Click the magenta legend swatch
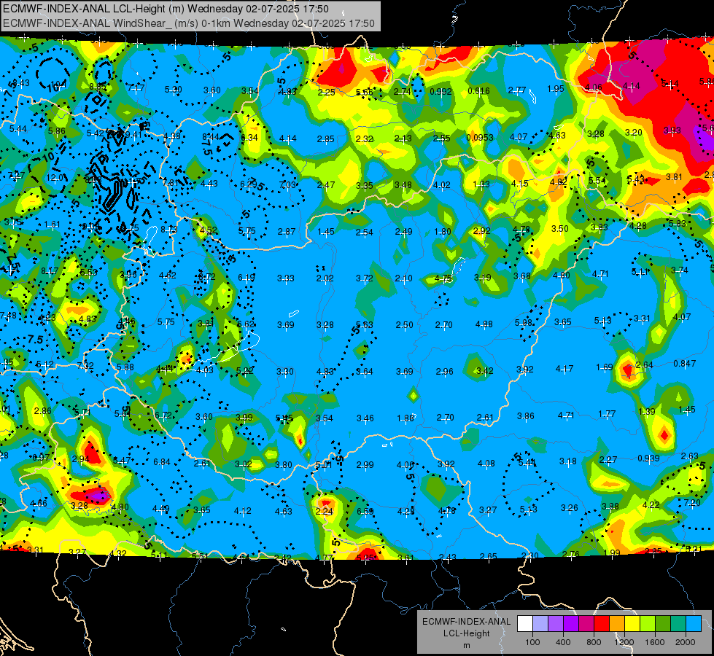714x656 pixels. pyautogui.click(x=586, y=624)
